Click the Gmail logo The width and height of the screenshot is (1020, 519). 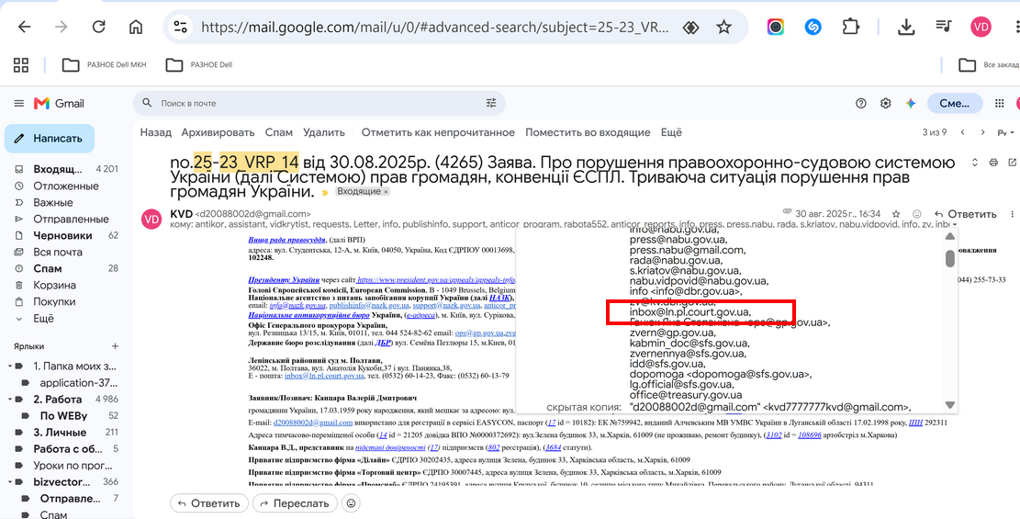pos(59,104)
